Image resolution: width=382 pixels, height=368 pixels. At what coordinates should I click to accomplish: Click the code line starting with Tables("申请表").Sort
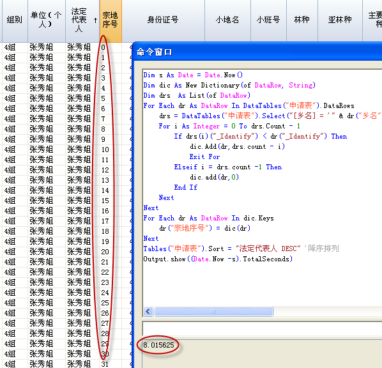click(241, 249)
